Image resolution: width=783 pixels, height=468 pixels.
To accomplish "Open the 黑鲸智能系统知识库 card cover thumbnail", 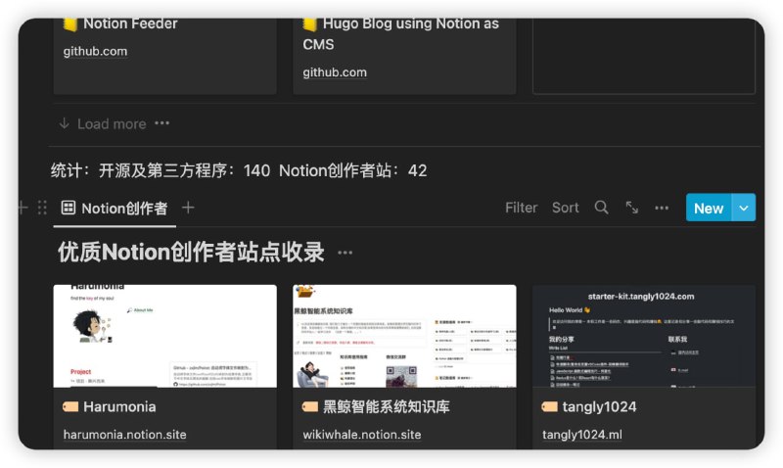I will point(404,336).
